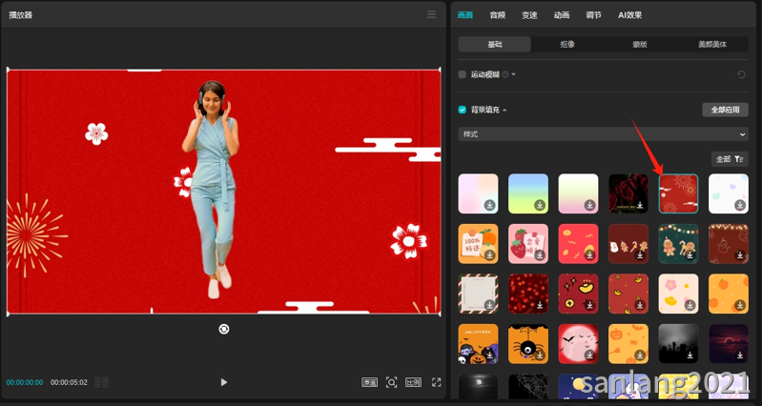The width and height of the screenshot is (762, 406).
Task: Choose the orange pumpkin pattern background
Action: coord(628,344)
